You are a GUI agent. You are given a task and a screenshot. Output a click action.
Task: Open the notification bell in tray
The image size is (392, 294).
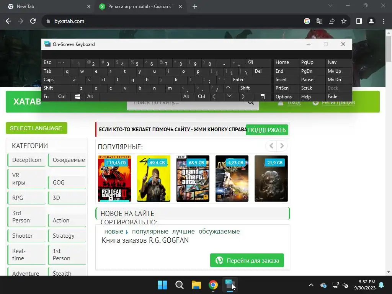382,285
